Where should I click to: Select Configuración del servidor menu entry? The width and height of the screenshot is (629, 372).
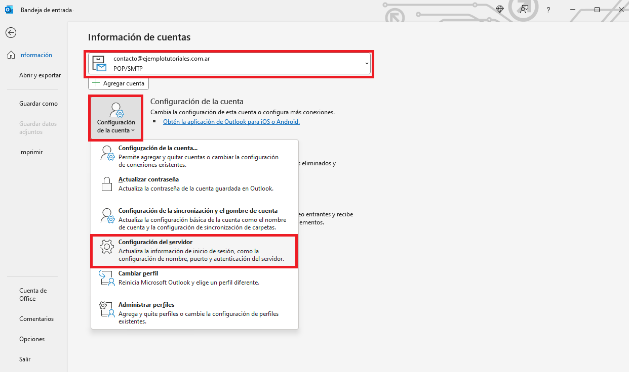[x=195, y=251]
